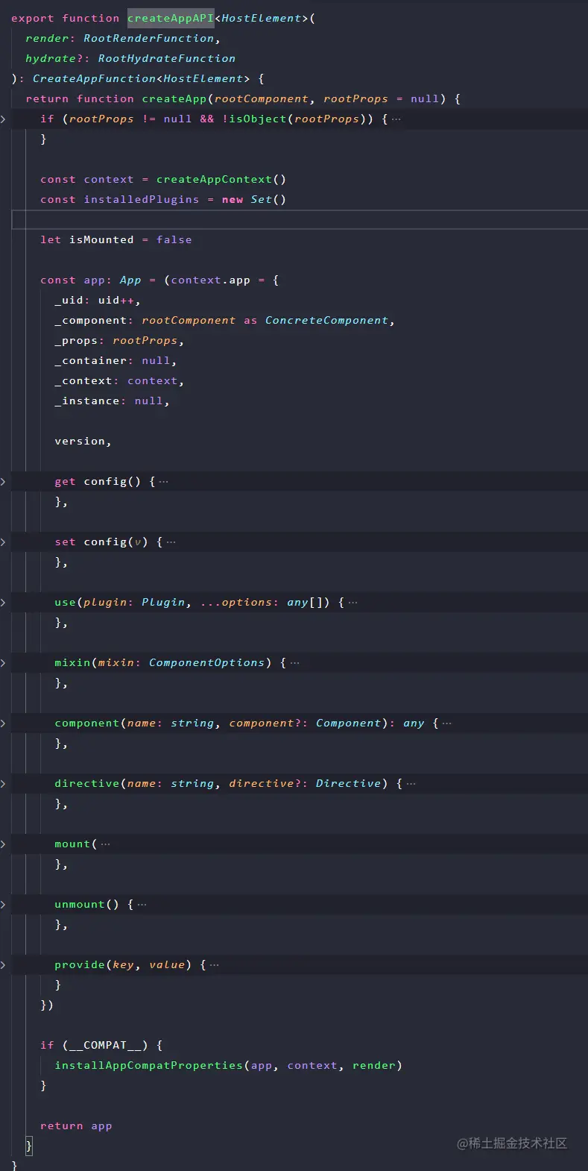Viewport: 588px width, 1171px height.
Task: Click the Directive type annotation
Action: click(x=349, y=784)
